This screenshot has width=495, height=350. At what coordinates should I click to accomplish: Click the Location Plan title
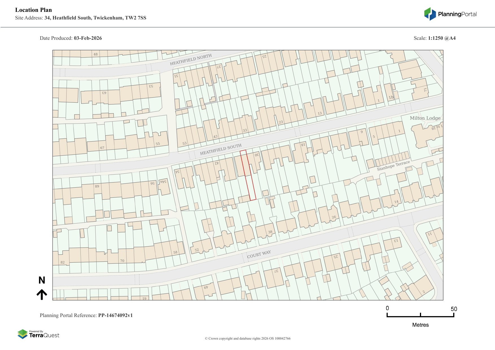(x=34, y=10)
